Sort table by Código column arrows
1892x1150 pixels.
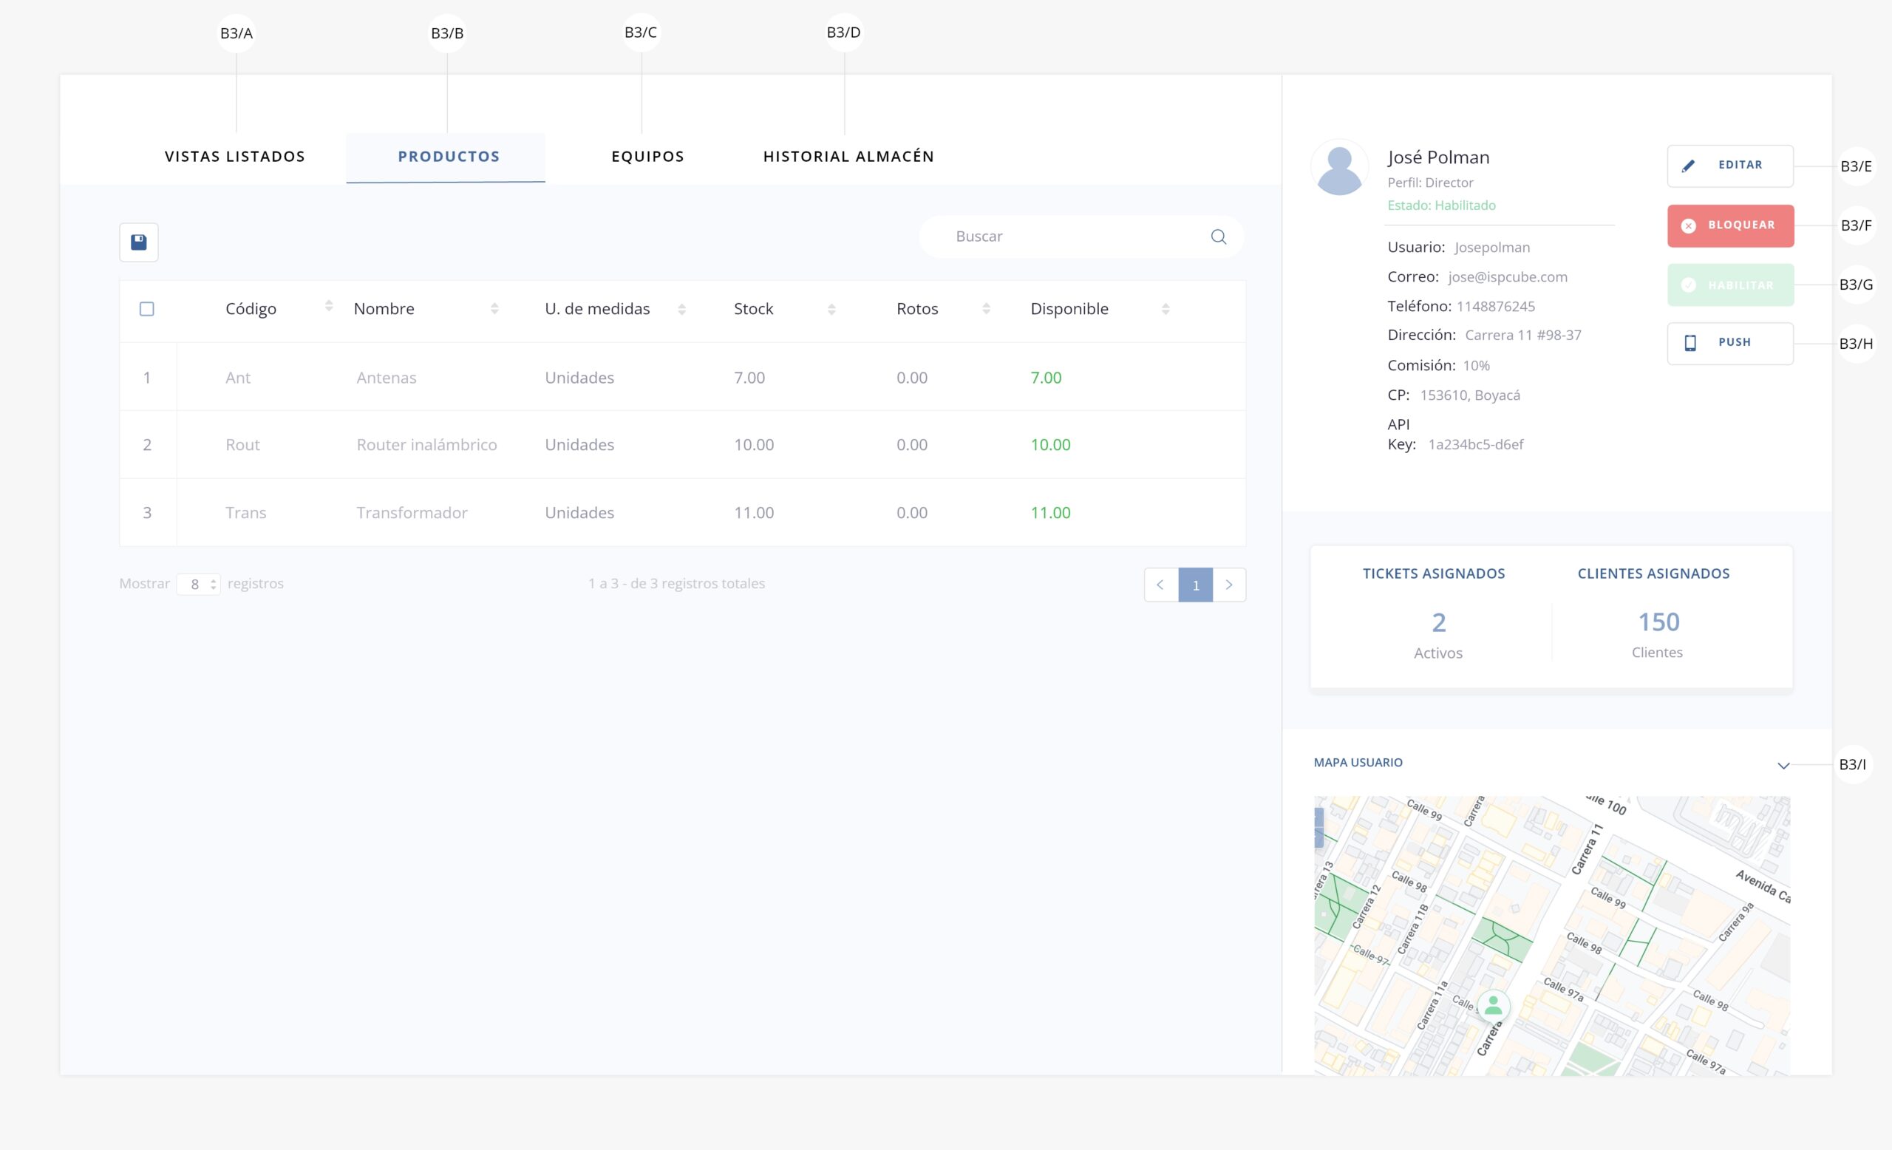(329, 306)
